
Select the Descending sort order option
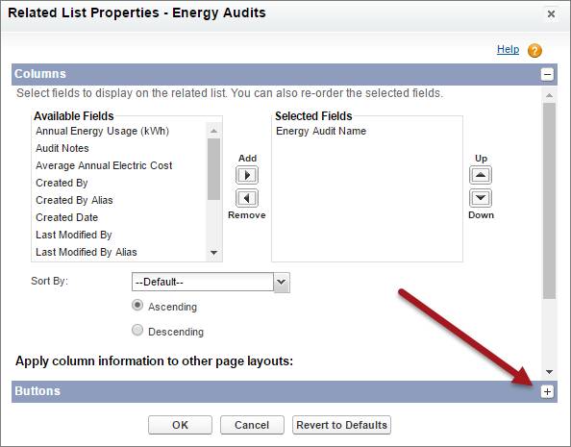click(x=137, y=330)
